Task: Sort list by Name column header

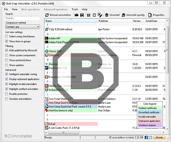Action: (x=71, y=21)
